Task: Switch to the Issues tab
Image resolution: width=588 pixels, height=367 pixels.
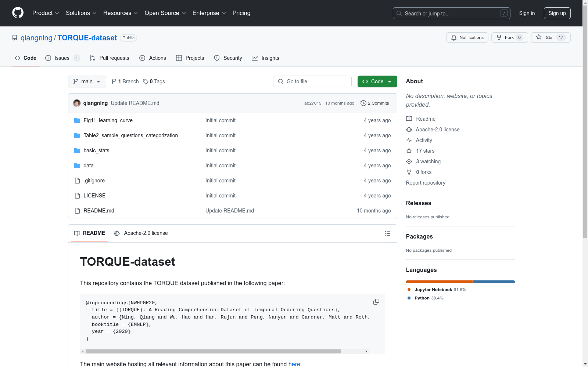Action: [62, 58]
